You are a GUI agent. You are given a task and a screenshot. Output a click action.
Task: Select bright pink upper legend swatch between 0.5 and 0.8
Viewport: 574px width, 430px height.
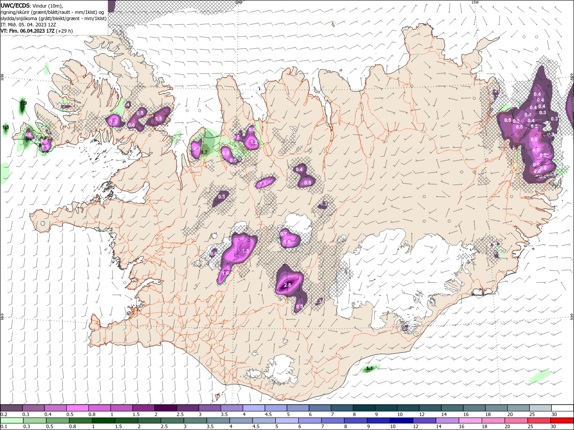(77, 408)
